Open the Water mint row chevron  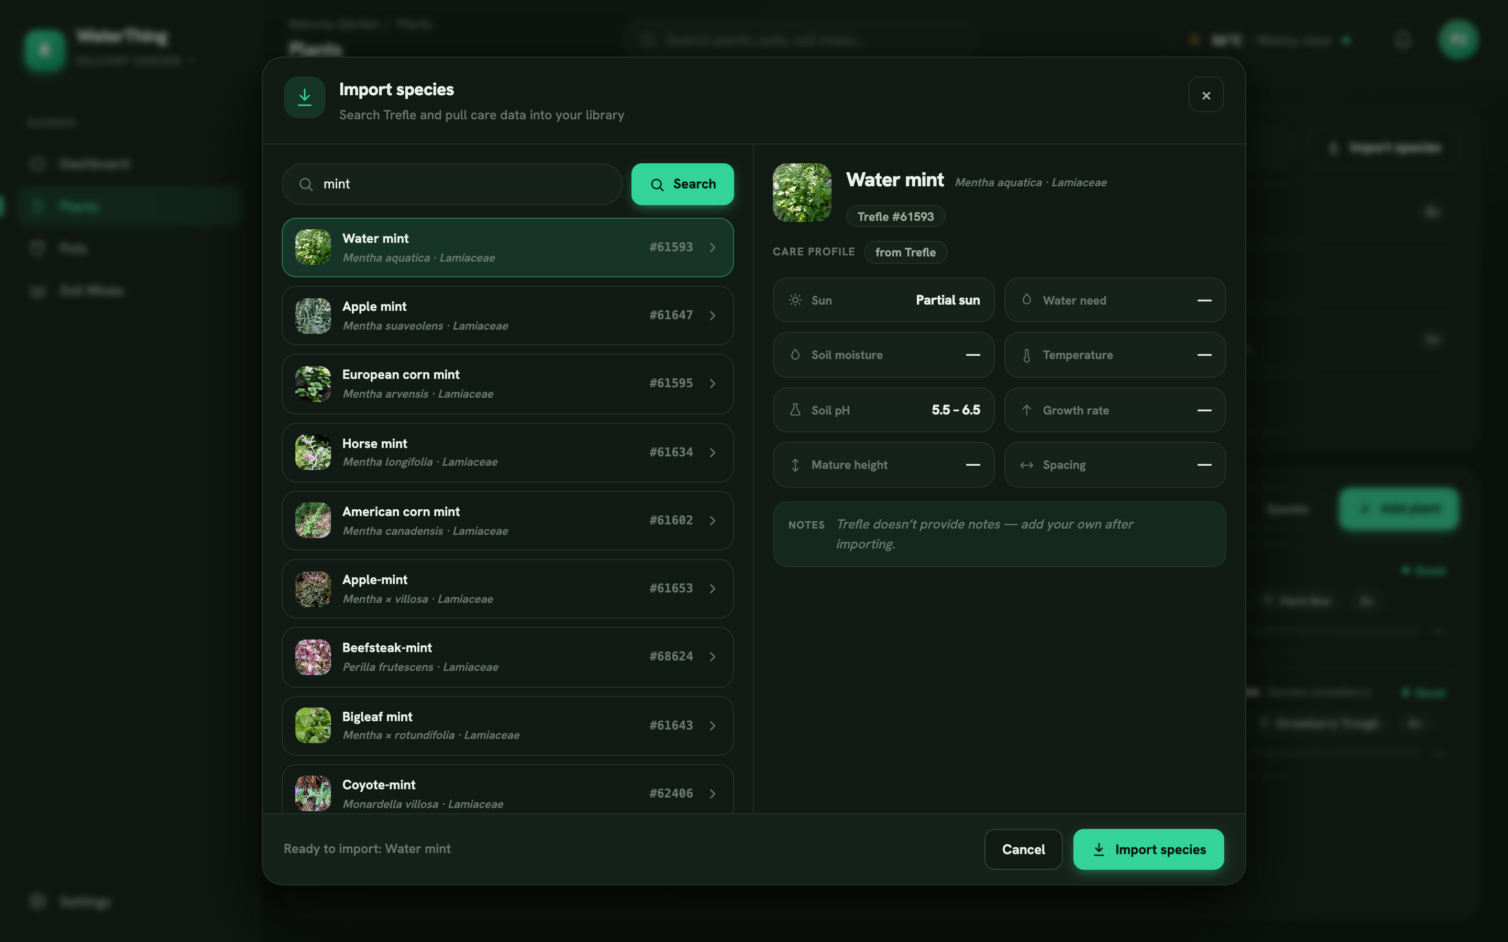click(713, 248)
